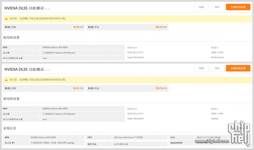Click 3840 × 2160 output resolution in Quality panel

[x=217, y=114]
